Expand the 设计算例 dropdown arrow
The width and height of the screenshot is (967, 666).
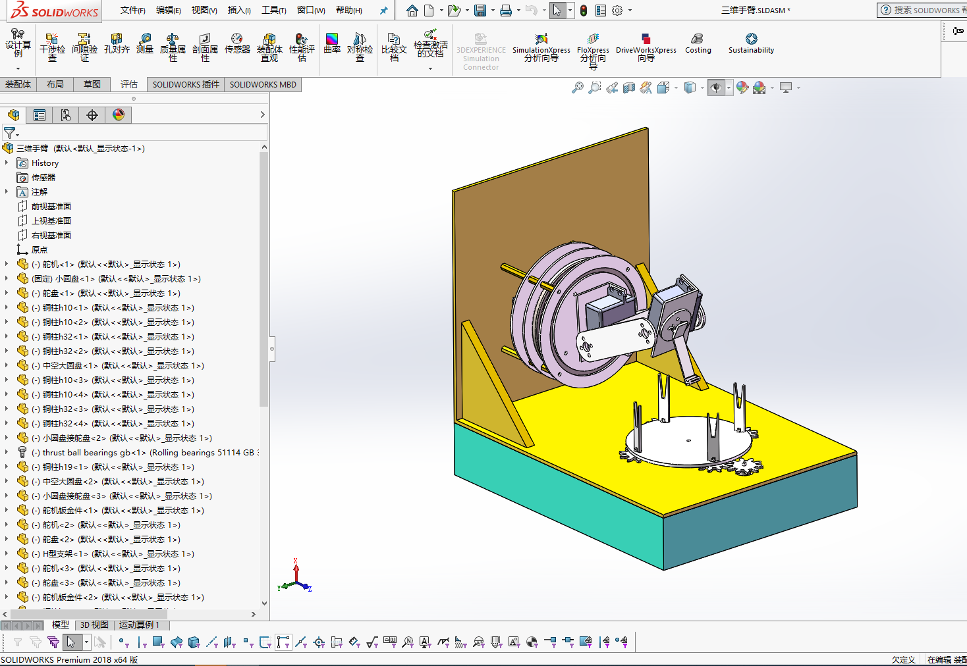coord(18,68)
